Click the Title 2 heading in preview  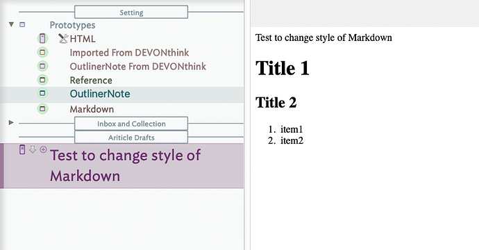pyautogui.click(x=276, y=102)
